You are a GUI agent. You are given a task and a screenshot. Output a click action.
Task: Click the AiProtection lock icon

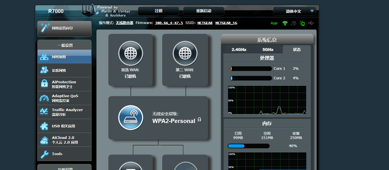click(x=44, y=84)
